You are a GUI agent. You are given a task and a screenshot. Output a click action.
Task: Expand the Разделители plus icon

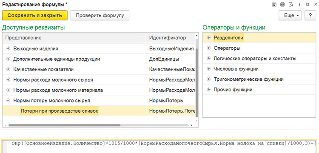(208, 37)
